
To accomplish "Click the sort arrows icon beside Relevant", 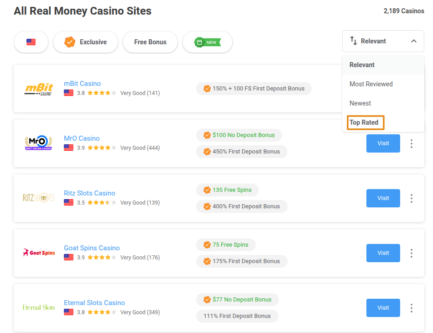I will (x=354, y=41).
